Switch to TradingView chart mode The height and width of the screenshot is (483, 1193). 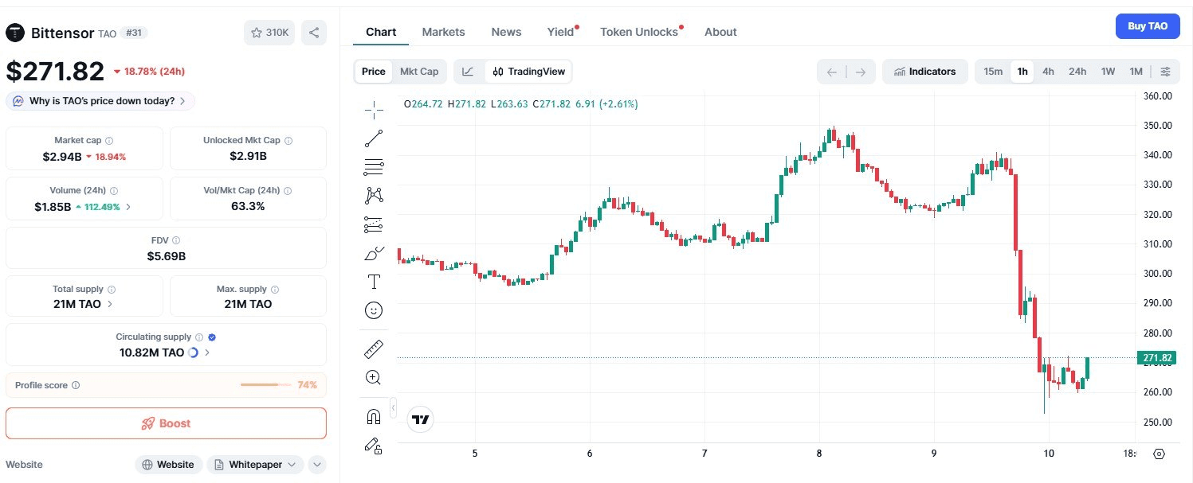pyautogui.click(x=529, y=72)
